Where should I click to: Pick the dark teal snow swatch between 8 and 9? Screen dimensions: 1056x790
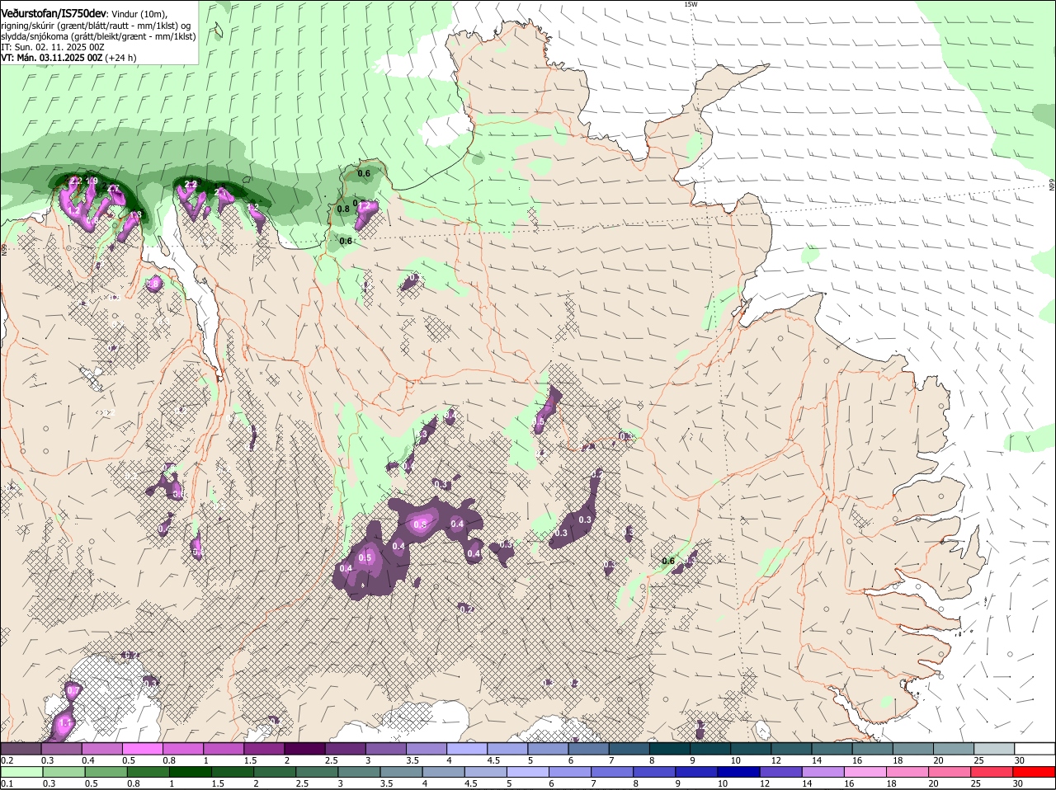[x=671, y=749]
